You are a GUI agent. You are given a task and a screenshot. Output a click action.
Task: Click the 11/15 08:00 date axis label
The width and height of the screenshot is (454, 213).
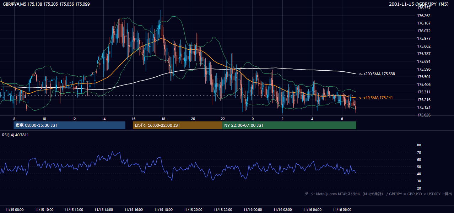15,209
